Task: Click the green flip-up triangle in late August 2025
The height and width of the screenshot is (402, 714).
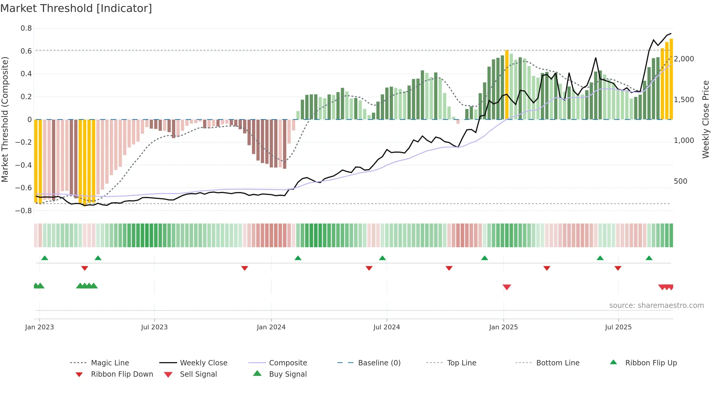Action: (649, 258)
